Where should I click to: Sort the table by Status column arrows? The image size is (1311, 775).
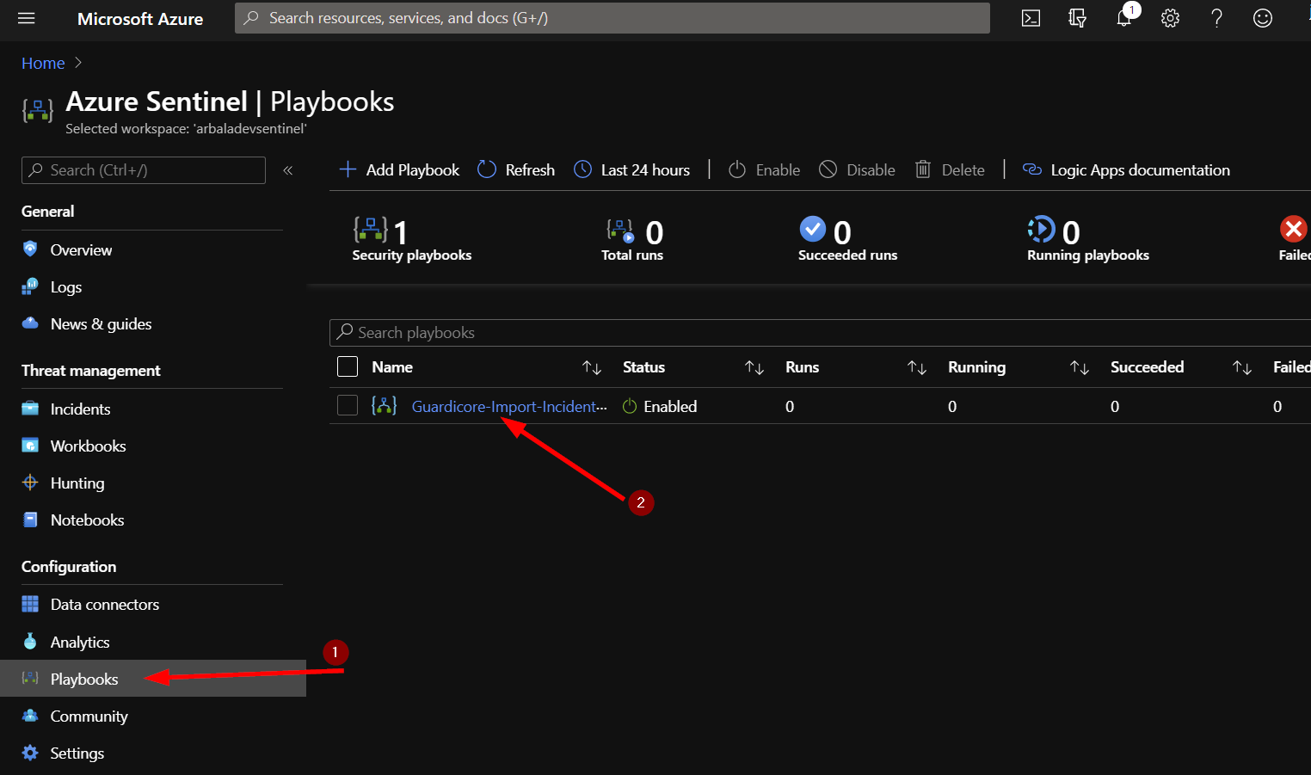(x=754, y=367)
